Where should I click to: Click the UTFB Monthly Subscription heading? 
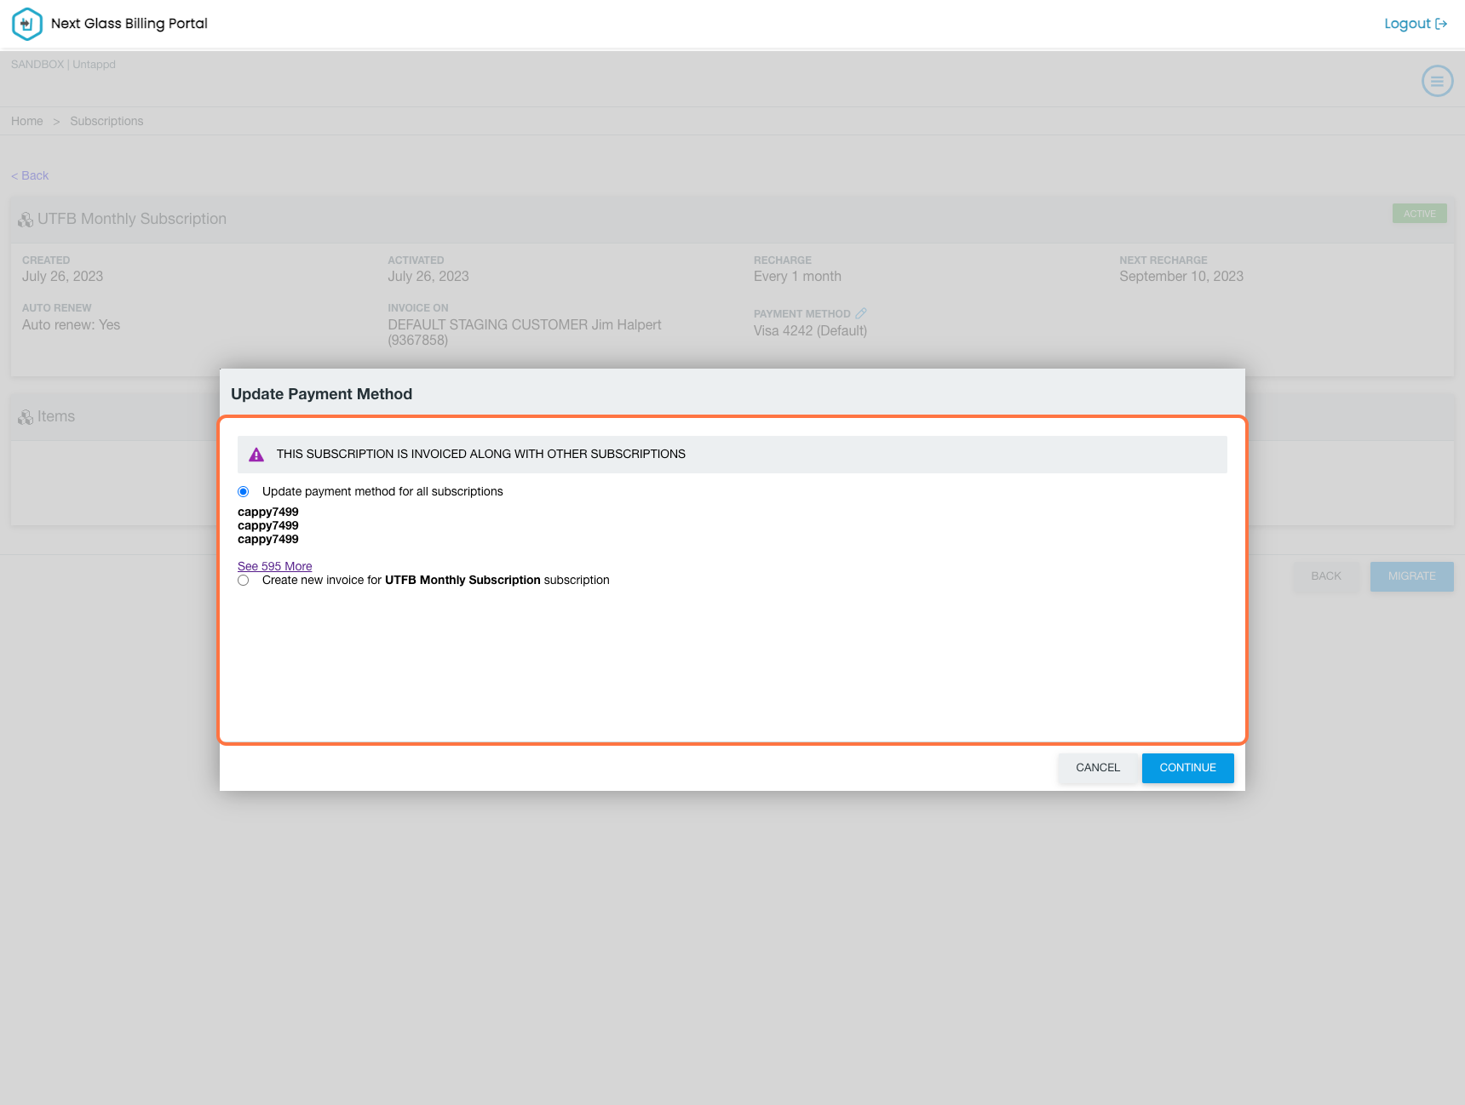click(x=132, y=220)
